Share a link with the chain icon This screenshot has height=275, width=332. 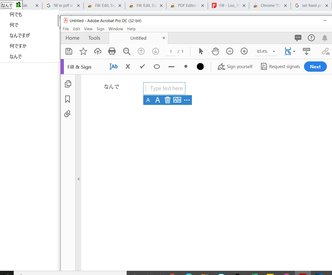326,51
